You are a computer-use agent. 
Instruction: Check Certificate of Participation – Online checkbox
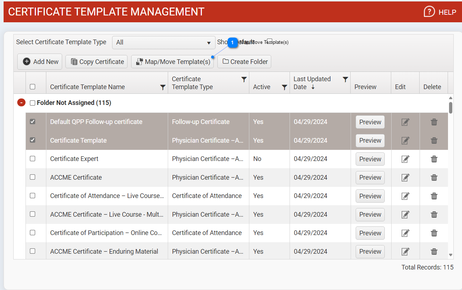[32, 233]
